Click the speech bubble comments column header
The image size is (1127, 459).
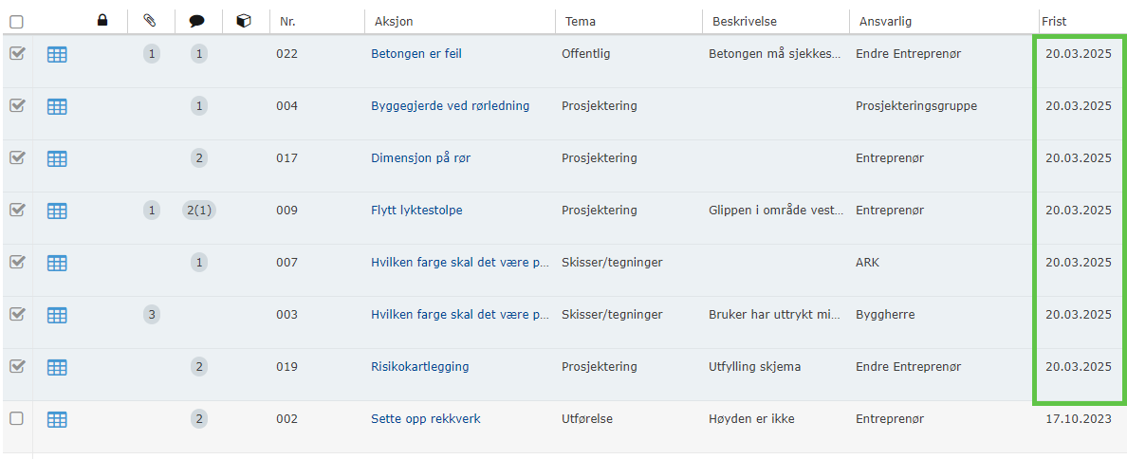pos(197,20)
